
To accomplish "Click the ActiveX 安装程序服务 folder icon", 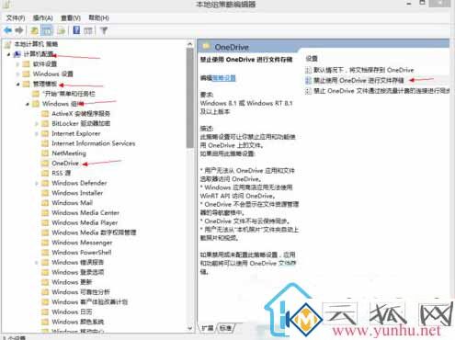I will pos(45,114).
